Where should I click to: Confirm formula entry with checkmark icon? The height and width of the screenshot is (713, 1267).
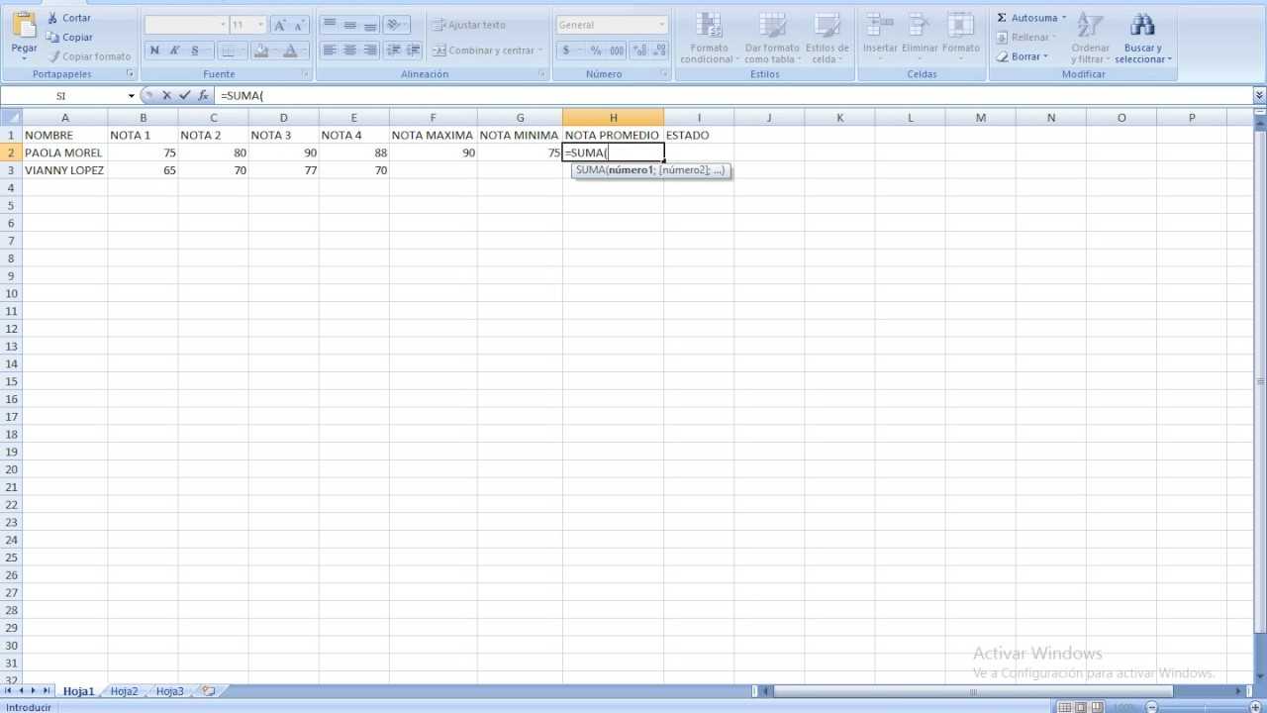tap(184, 96)
